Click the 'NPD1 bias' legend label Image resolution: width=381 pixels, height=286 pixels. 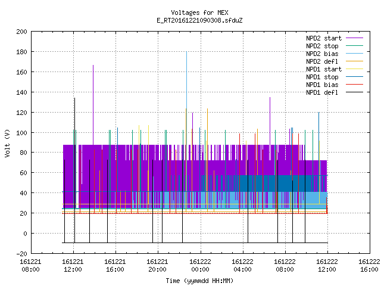click(322, 85)
